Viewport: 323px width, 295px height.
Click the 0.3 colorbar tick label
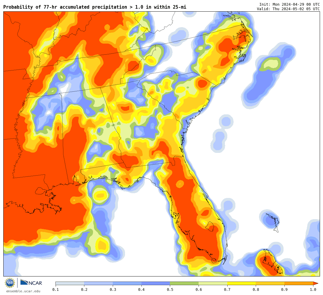point(113,290)
